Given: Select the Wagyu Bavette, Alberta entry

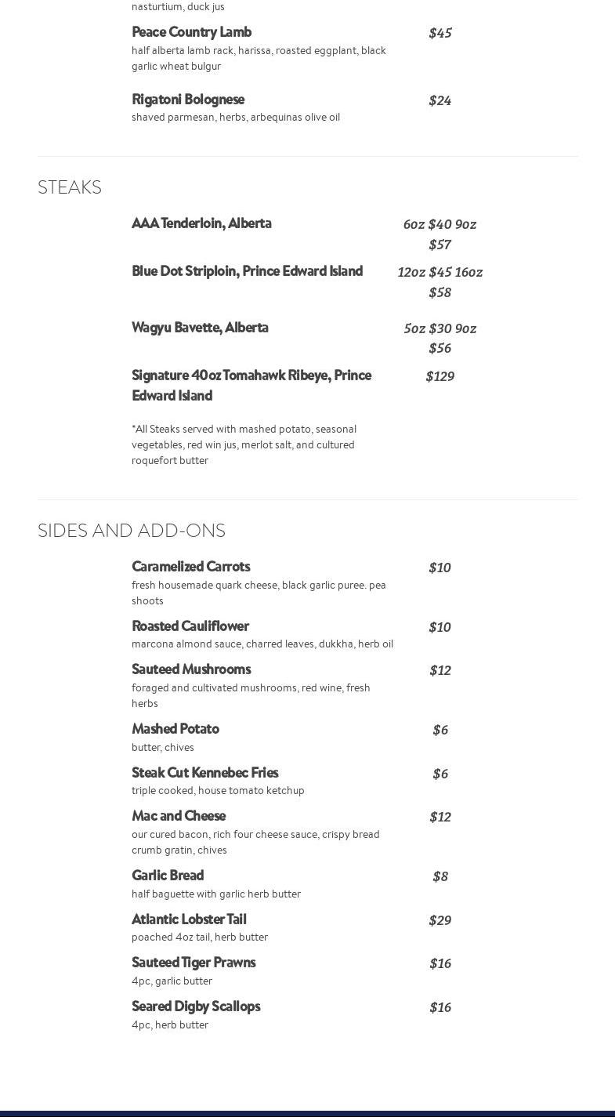Looking at the screenshot, I should pyautogui.click(x=200, y=328).
